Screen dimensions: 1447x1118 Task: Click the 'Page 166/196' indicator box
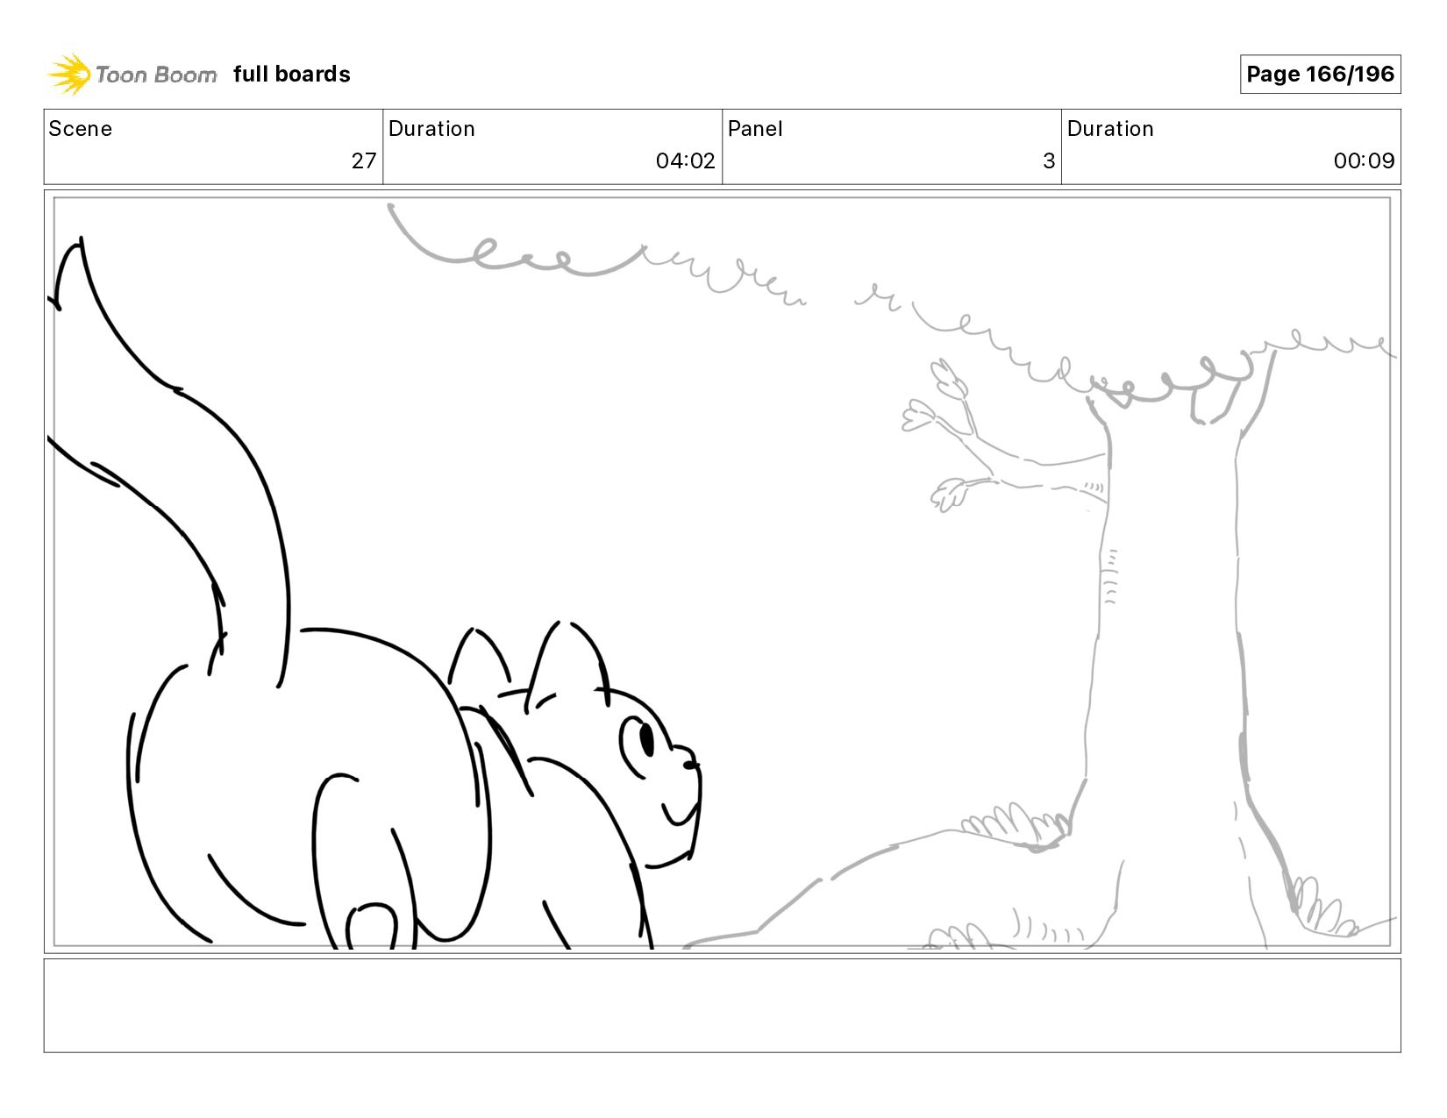(1320, 74)
